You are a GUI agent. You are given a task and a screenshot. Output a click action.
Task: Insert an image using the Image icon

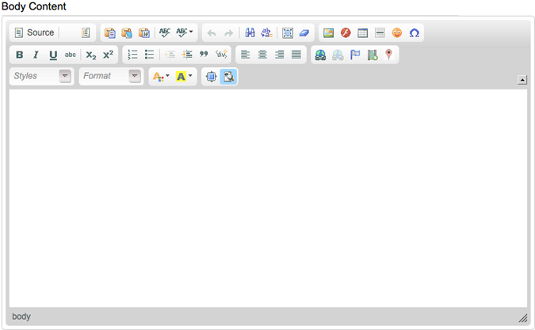pos(328,33)
